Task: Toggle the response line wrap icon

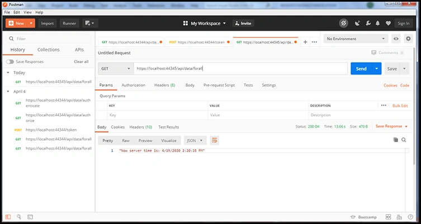Action: click(x=214, y=141)
